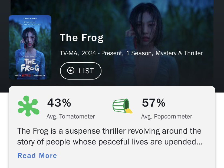Click the TV-MA rating text
This screenshot has width=224, height=168.
[x=69, y=53]
